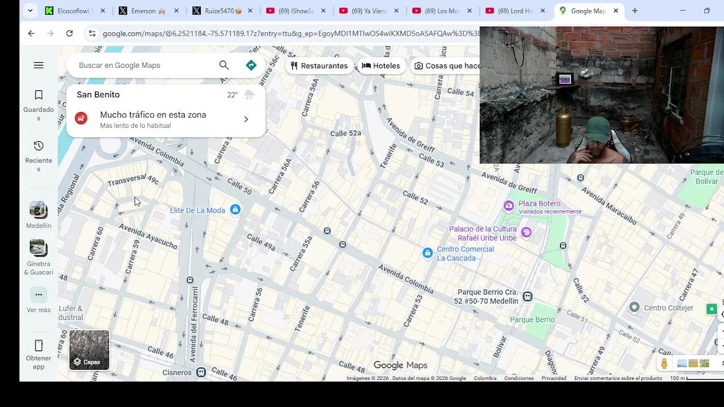Select the Cisneros metro station icon
724x407 pixels.
201,372
